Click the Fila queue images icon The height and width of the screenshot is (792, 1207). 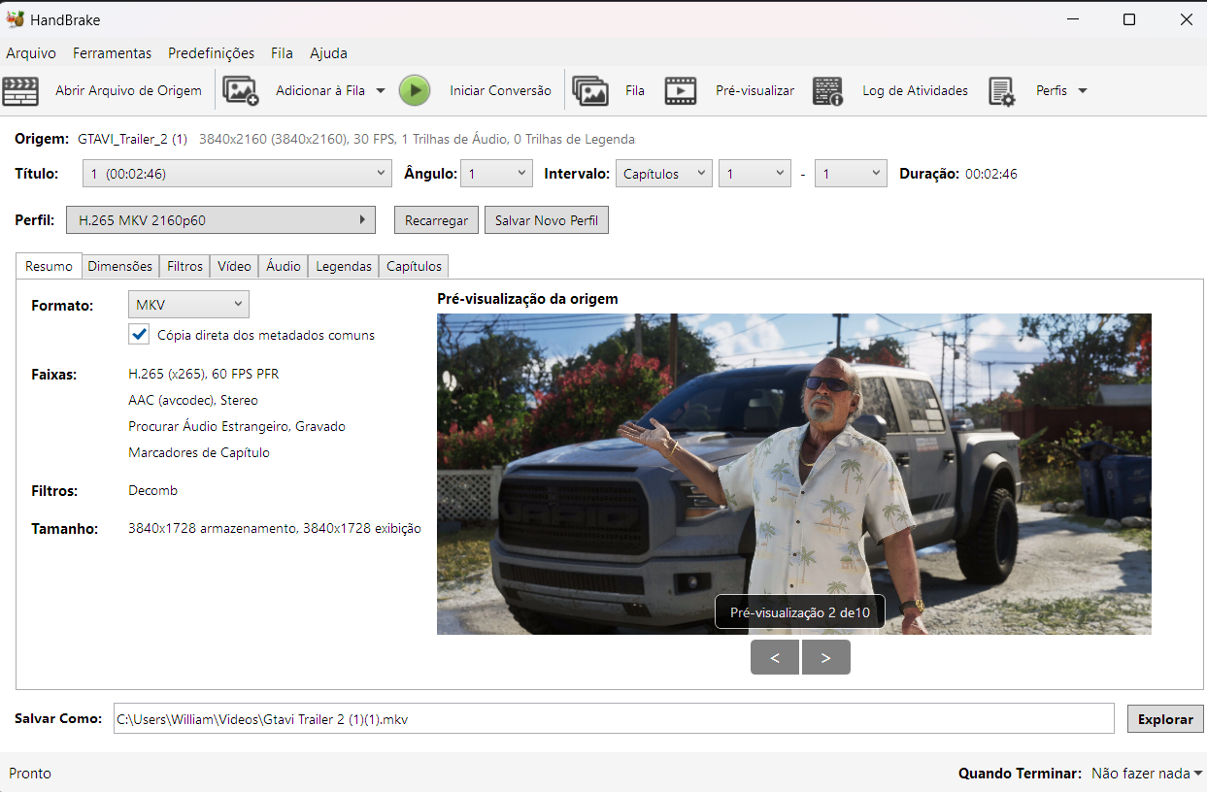[590, 90]
